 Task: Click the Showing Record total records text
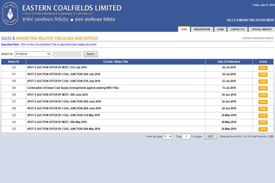[x=247, y=136]
